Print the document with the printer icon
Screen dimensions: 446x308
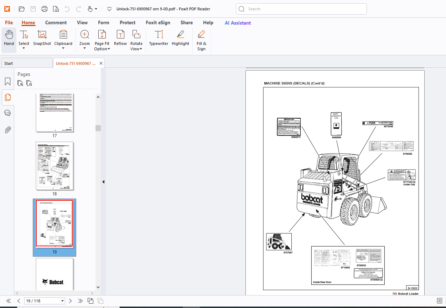44,9
